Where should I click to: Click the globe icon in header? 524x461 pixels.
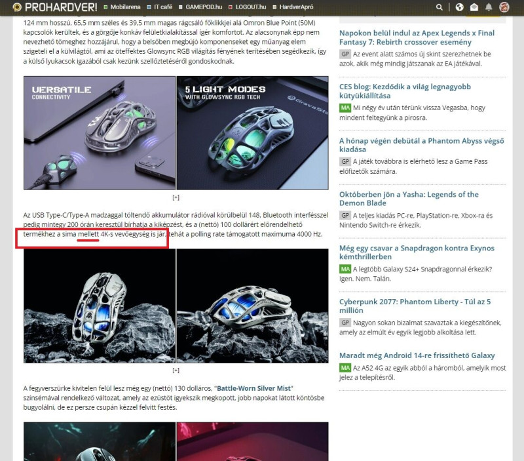pos(460,7)
